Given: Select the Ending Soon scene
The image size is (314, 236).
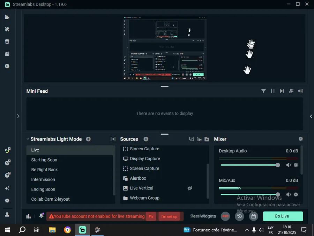Looking at the screenshot, I should 70,189.
